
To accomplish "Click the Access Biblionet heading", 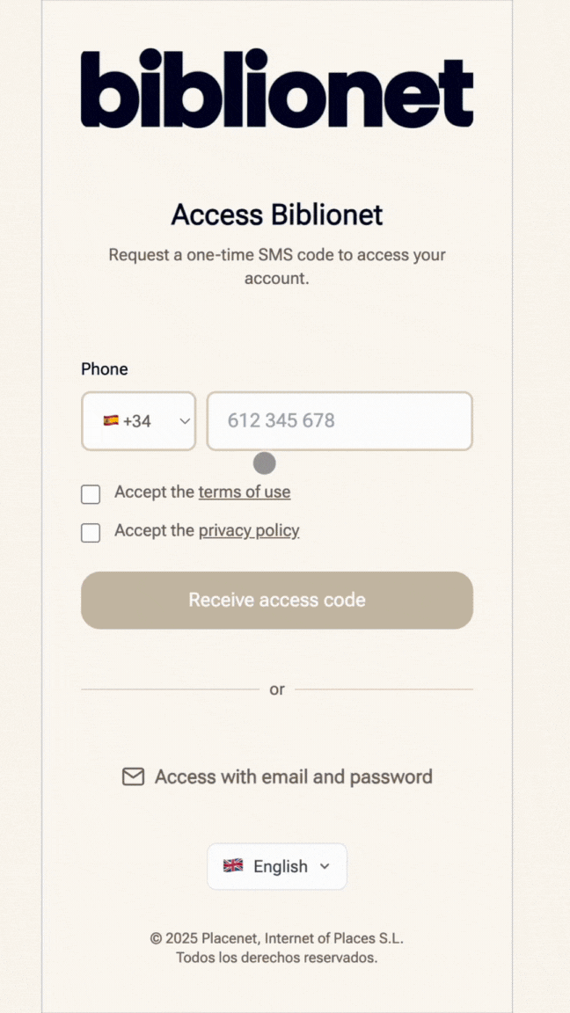I will pos(276,215).
